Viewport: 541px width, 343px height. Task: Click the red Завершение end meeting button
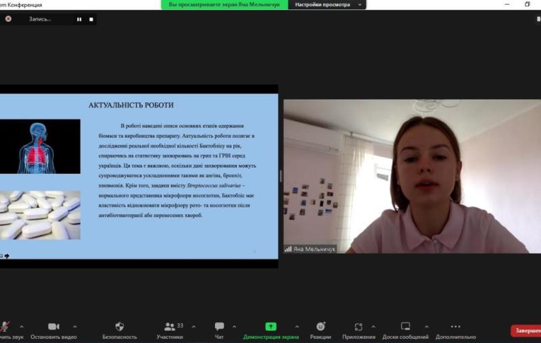tap(526, 331)
